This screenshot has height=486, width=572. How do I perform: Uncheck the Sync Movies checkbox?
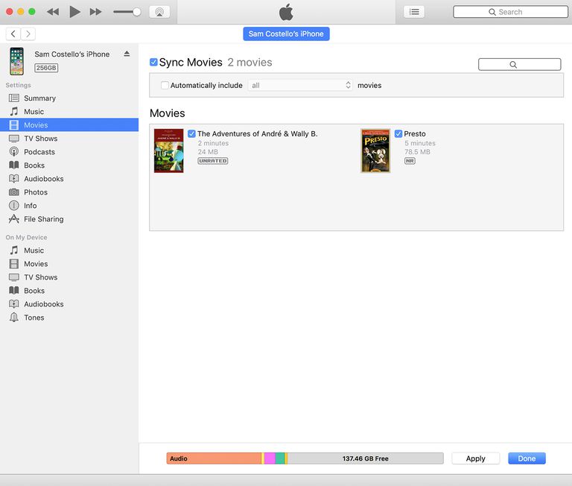153,62
